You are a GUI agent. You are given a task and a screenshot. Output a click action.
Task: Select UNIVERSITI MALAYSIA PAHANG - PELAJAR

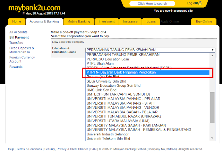tap(147, 99)
